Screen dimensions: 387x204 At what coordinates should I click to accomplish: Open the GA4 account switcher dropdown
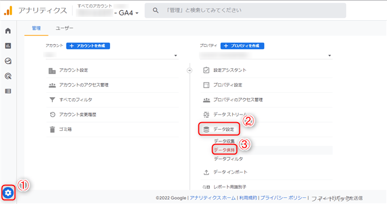click(129, 13)
